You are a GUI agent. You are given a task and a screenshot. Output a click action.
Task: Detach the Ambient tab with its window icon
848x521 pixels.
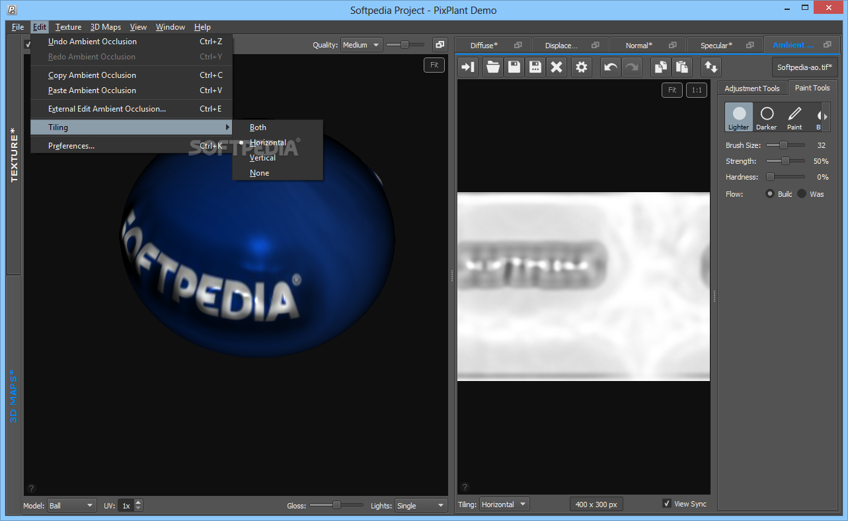828,45
